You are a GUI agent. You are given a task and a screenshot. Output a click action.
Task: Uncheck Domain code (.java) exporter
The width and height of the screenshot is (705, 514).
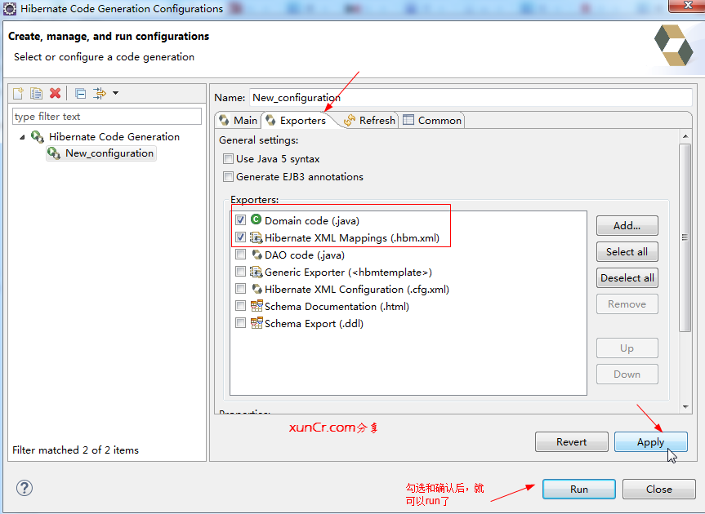pyautogui.click(x=240, y=220)
